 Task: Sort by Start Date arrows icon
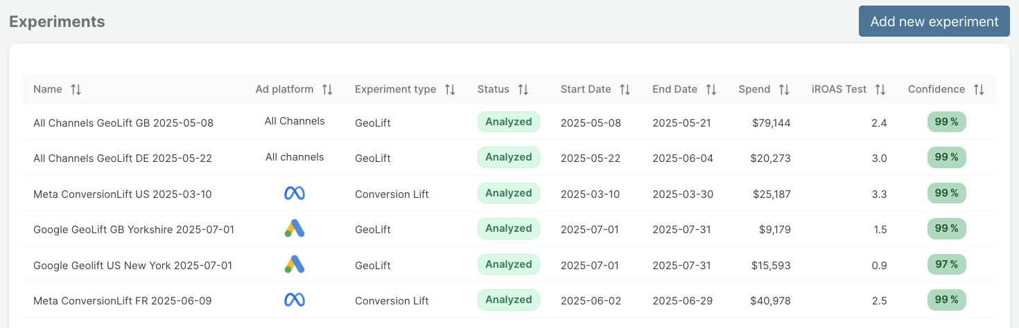pyautogui.click(x=625, y=89)
